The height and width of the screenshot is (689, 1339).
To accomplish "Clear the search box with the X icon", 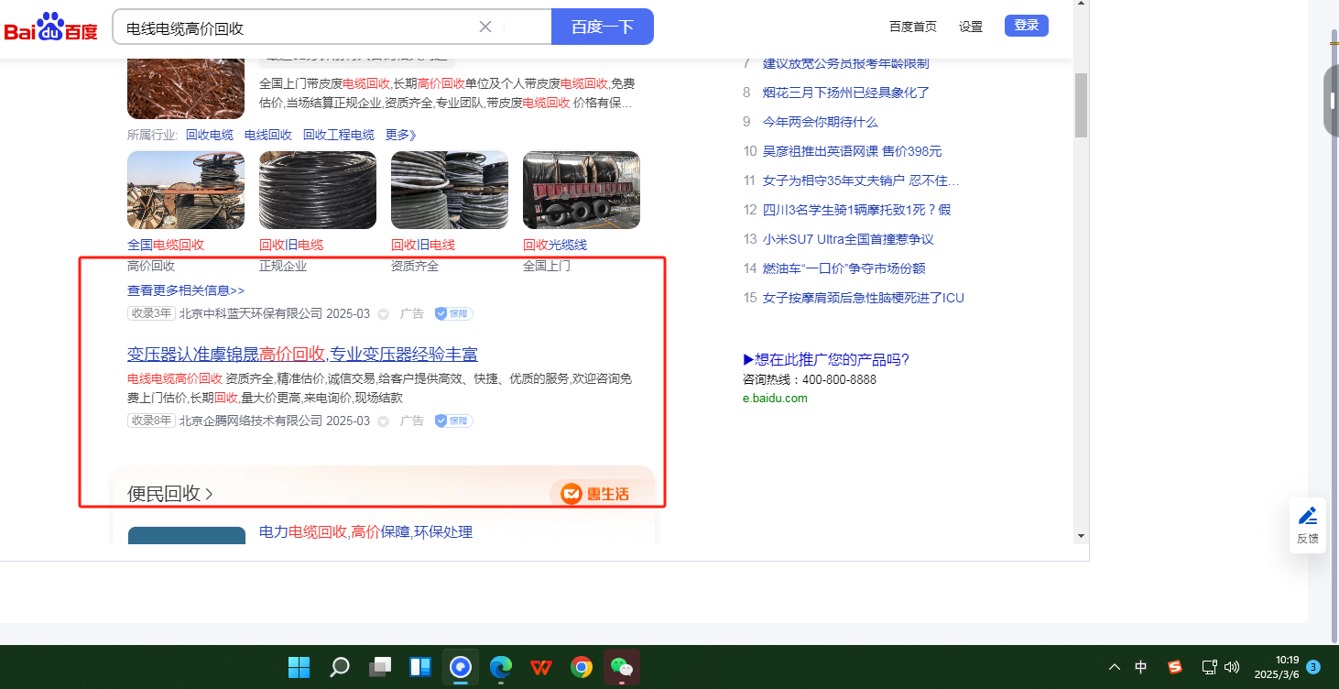I will coord(485,27).
